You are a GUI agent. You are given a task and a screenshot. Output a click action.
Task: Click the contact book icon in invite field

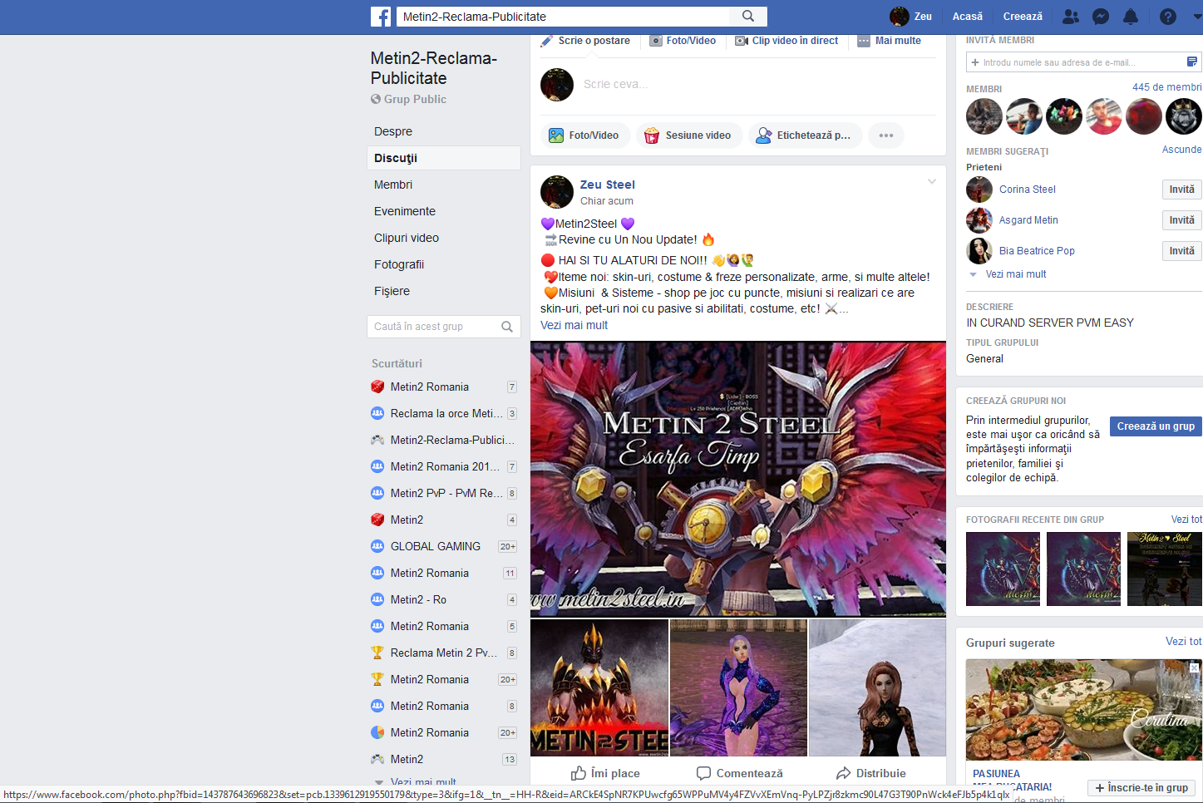(x=1191, y=62)
